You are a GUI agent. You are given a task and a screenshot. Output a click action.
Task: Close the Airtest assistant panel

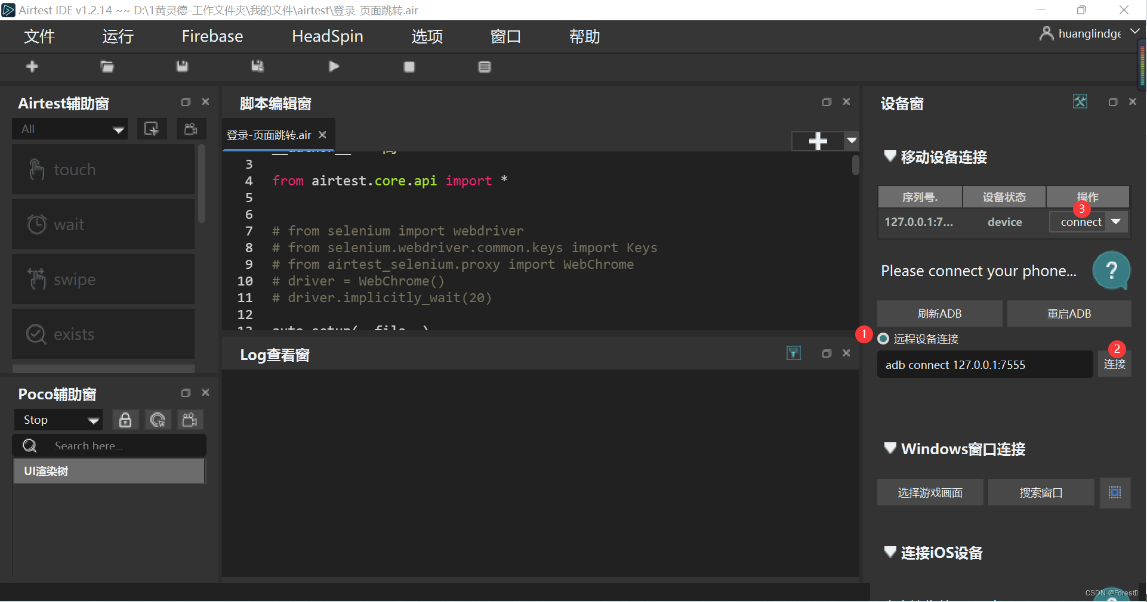pos(205,102)
